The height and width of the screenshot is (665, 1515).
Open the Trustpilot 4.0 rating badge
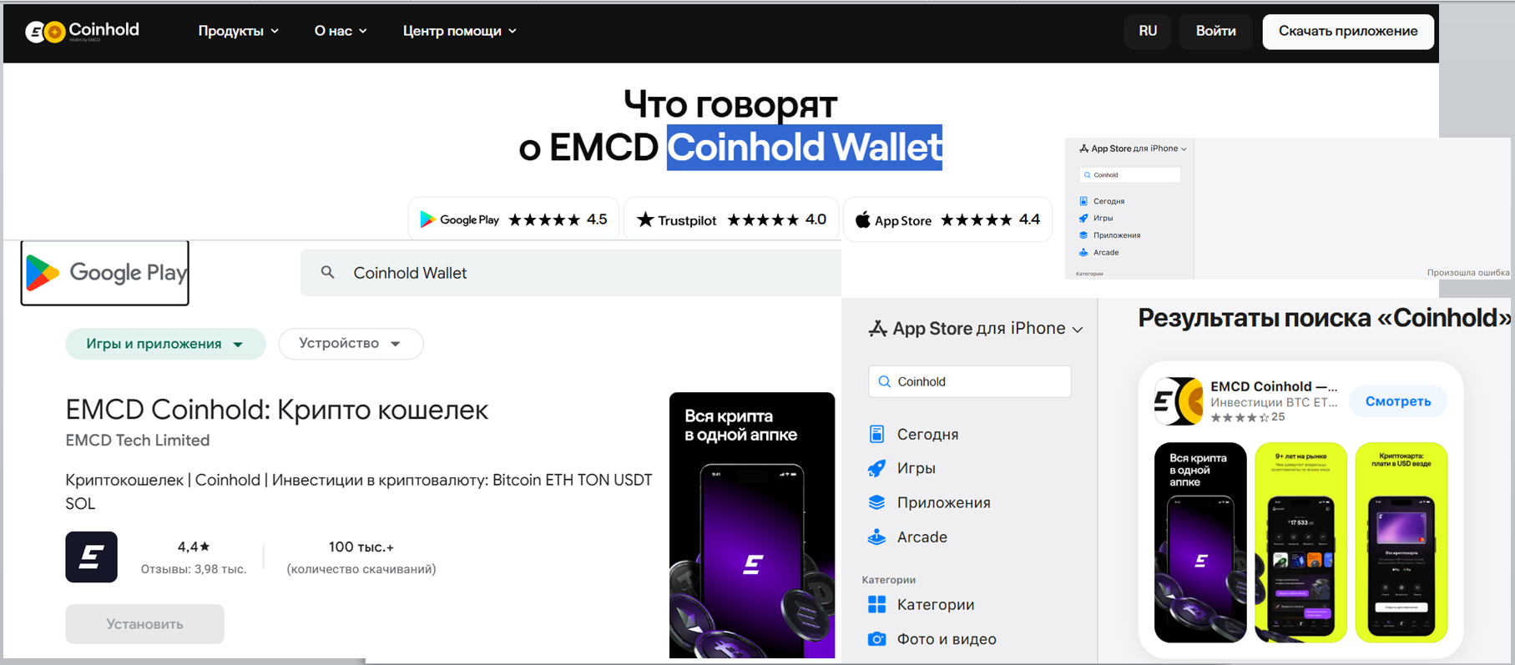pyautogui.click(x=731, y=219)
